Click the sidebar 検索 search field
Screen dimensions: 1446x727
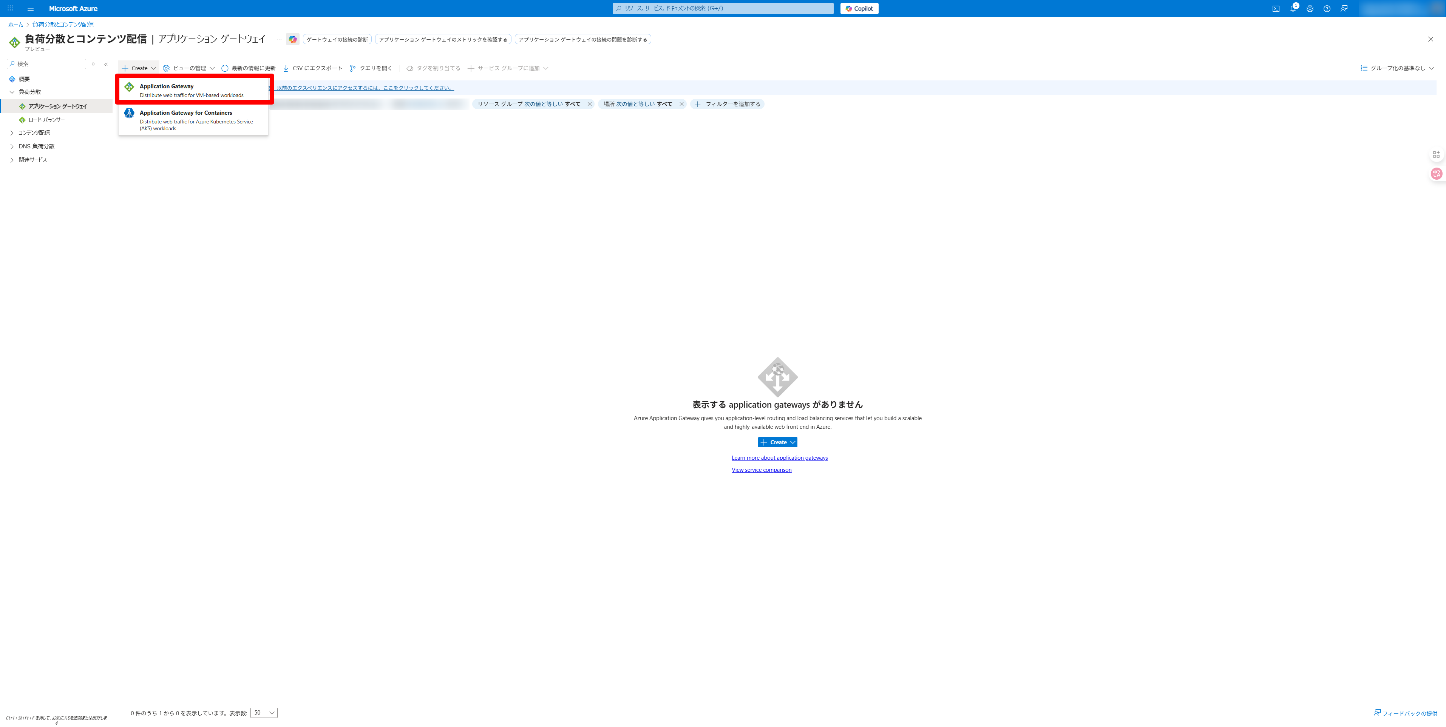point(49,64)
